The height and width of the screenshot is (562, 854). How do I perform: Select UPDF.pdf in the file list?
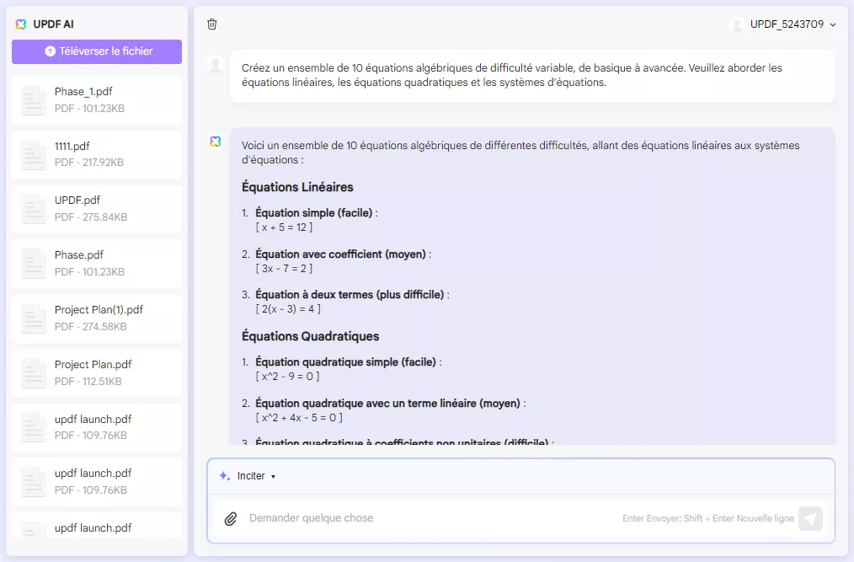click(96, 207)
